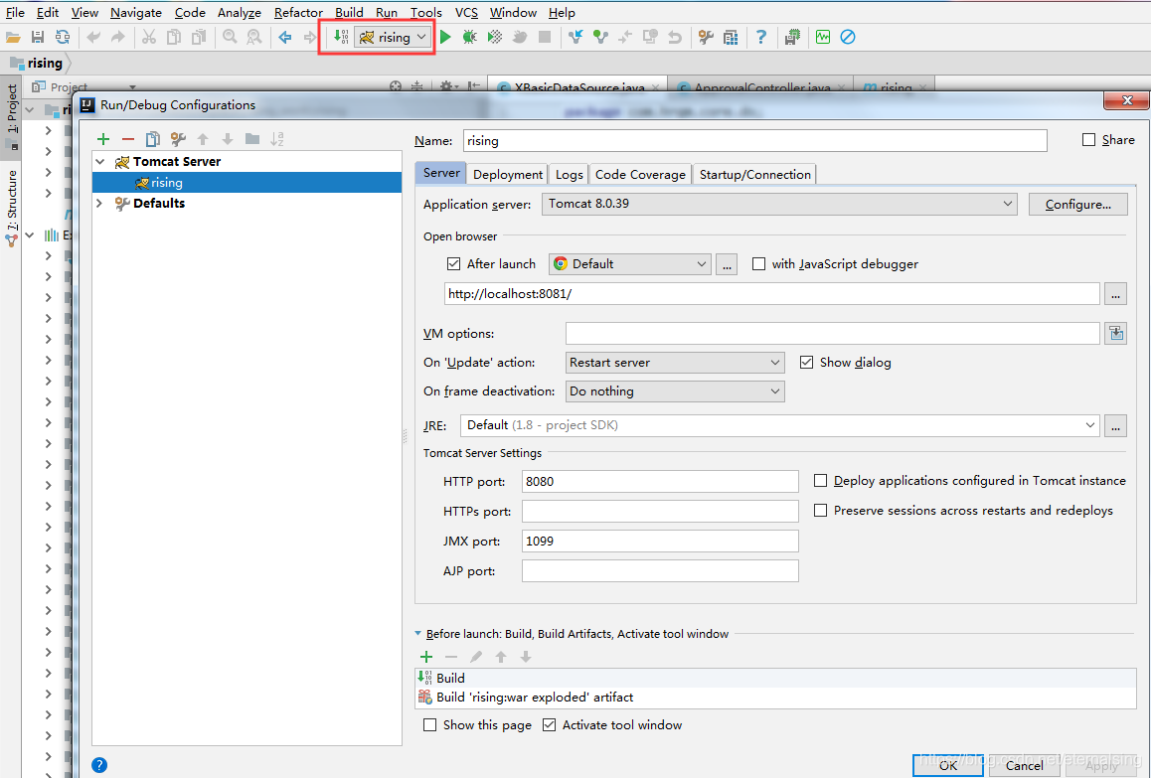The width and height of the screenshot is (1151, 778).
Task: Add new configuration with green plus
Action: [103, 139]
